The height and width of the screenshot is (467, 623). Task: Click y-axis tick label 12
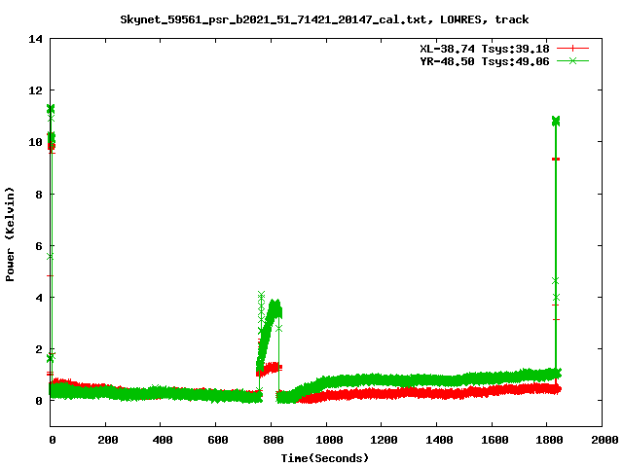point(35,90)
